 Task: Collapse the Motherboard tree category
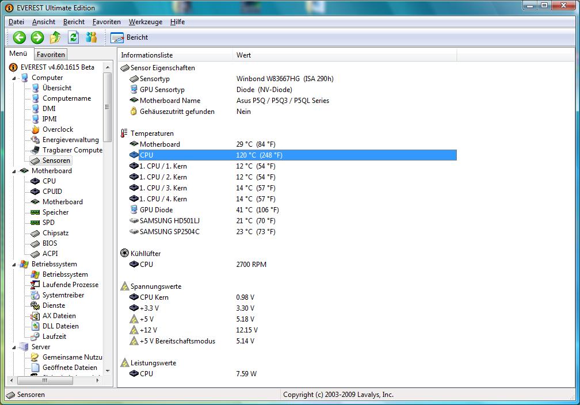14,171
